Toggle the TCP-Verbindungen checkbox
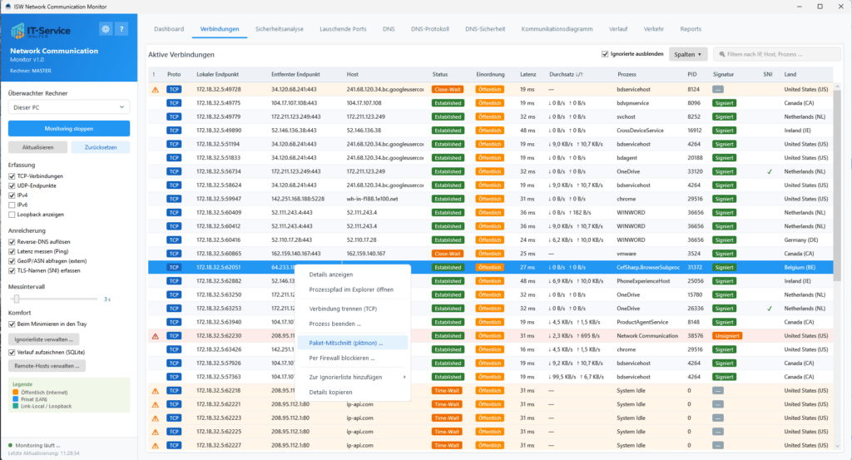Image resolution: width=852 pixels, height=460 pixels. tap(12, 176)
